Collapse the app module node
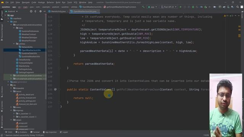The image size is (244, 137). pos(5,15)
